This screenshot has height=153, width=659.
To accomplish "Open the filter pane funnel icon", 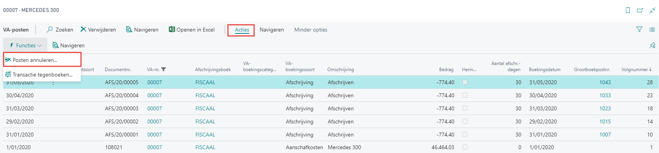I will tap(639, 29).
